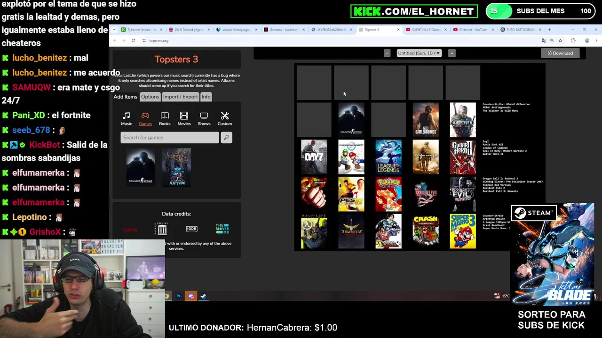Click the Modern Warfare 2 cover

(x=426, y=157)
